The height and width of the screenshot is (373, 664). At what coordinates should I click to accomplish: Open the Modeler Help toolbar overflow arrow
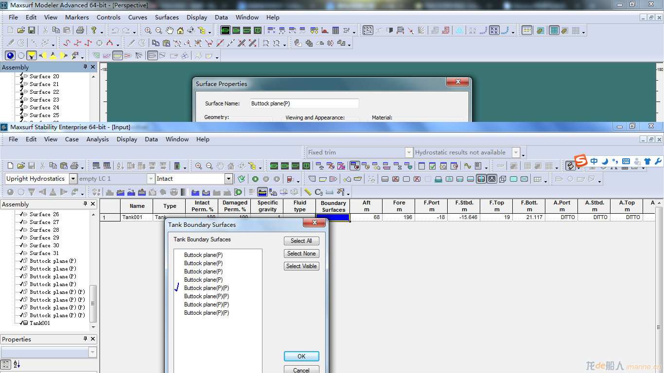coord(101,33)
